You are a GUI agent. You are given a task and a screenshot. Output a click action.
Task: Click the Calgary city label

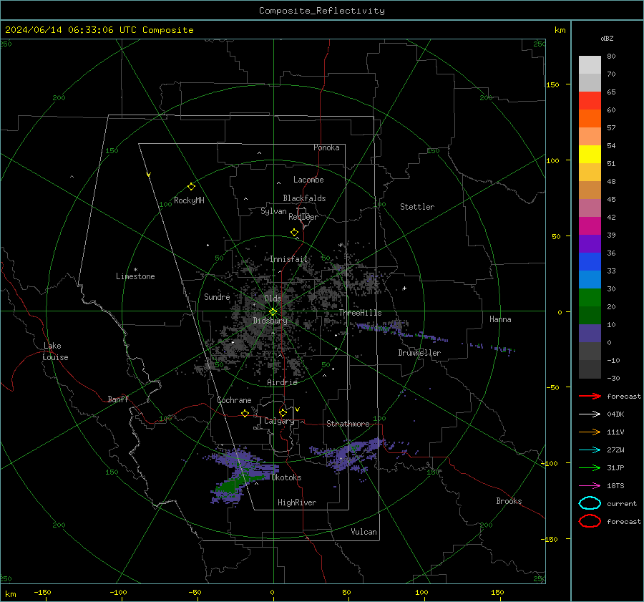(x=279, y=421)
